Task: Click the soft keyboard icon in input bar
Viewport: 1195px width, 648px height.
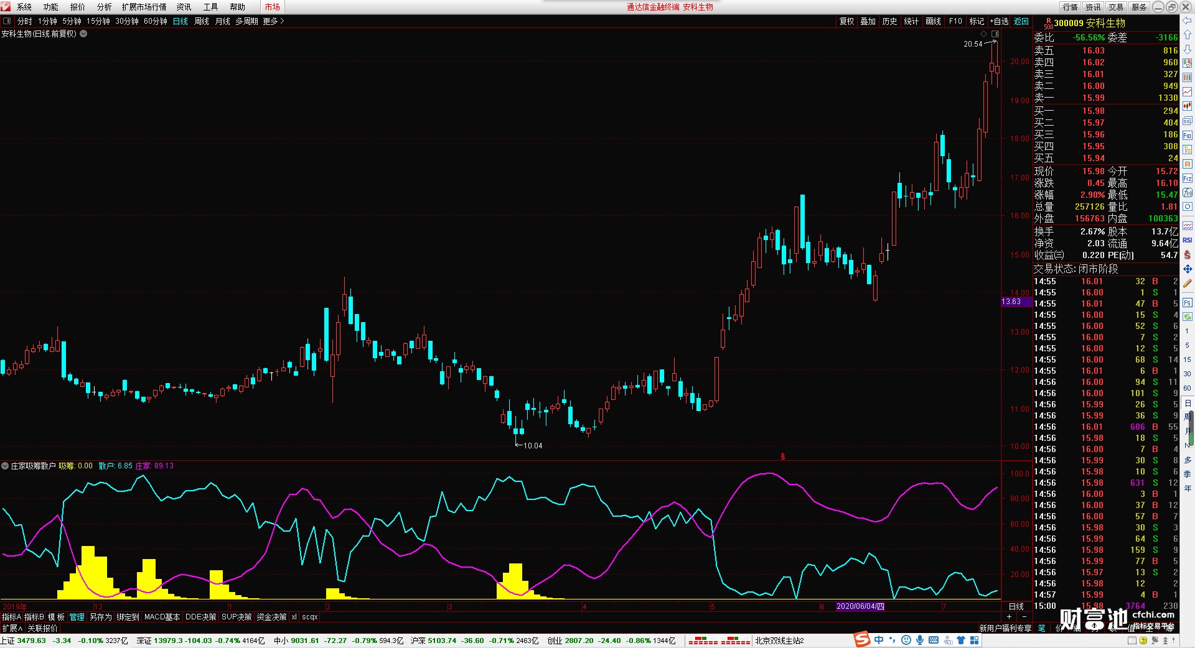Action: pos(934,640)
